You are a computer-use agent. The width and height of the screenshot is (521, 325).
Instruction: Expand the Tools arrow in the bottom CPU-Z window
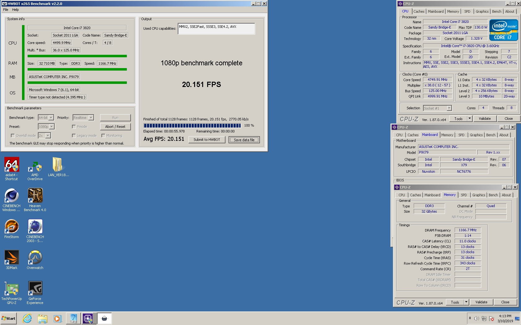point(466,302)
